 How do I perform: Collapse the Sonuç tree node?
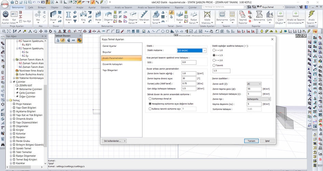(8, 100)
